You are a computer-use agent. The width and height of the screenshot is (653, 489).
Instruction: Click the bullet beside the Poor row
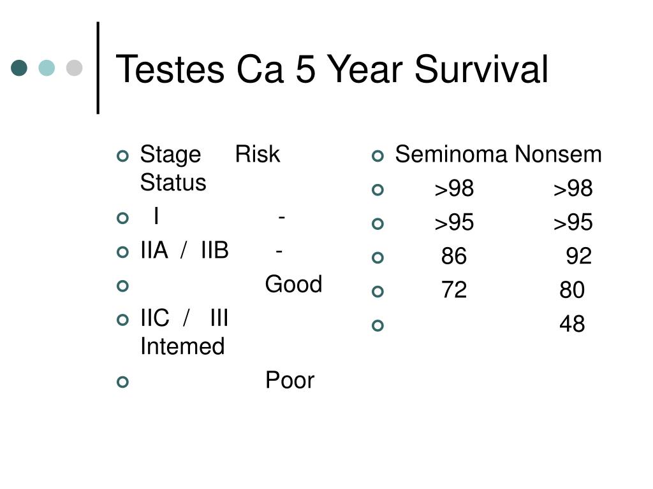tap(123, 382)
